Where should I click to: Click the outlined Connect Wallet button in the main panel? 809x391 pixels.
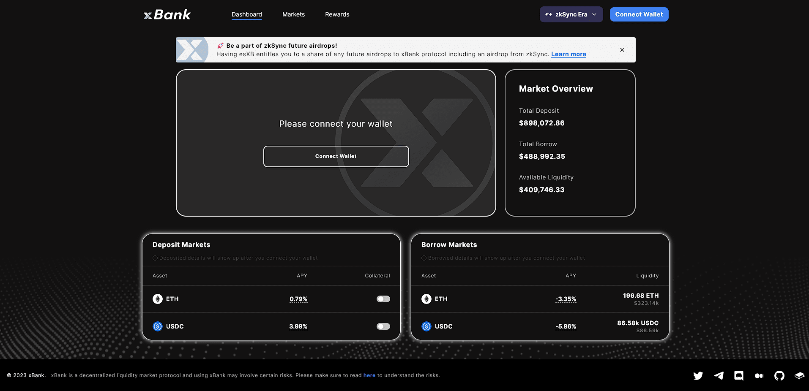coord(336,156)
